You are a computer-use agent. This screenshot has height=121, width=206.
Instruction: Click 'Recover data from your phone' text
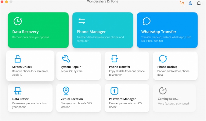31,37
